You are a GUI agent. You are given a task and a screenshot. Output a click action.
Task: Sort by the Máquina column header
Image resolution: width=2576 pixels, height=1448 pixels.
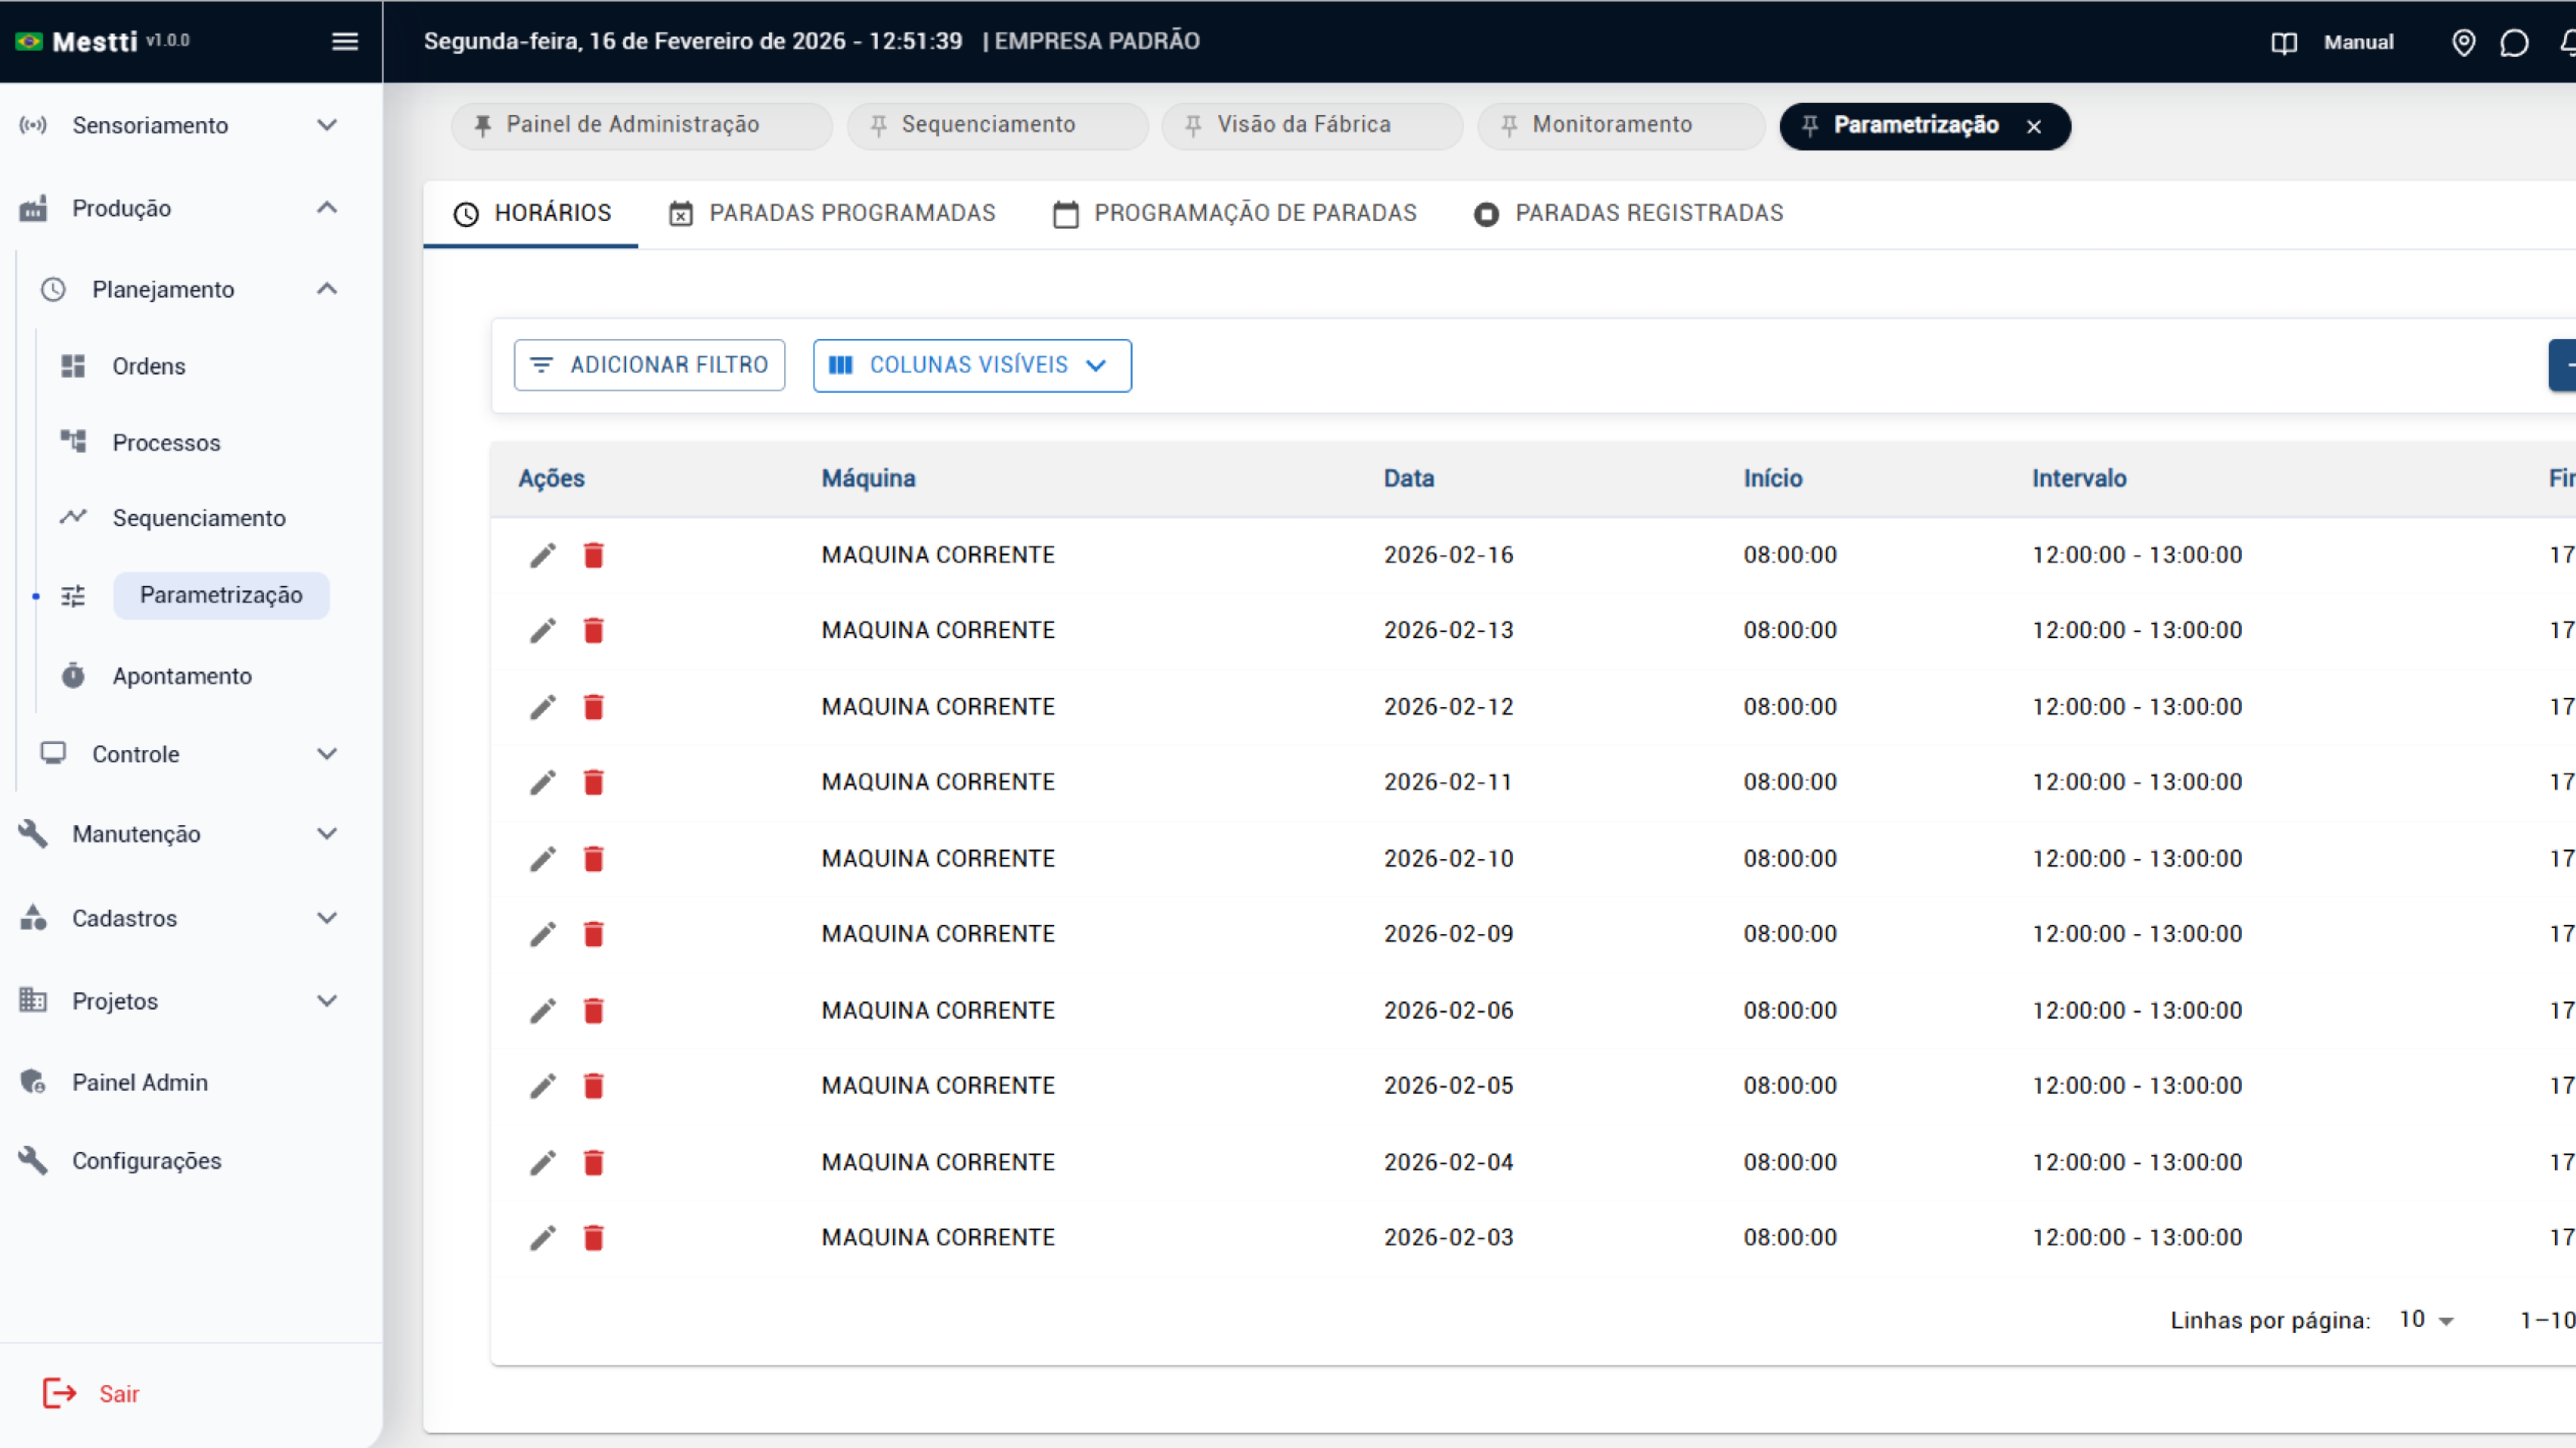click(868, 479)
